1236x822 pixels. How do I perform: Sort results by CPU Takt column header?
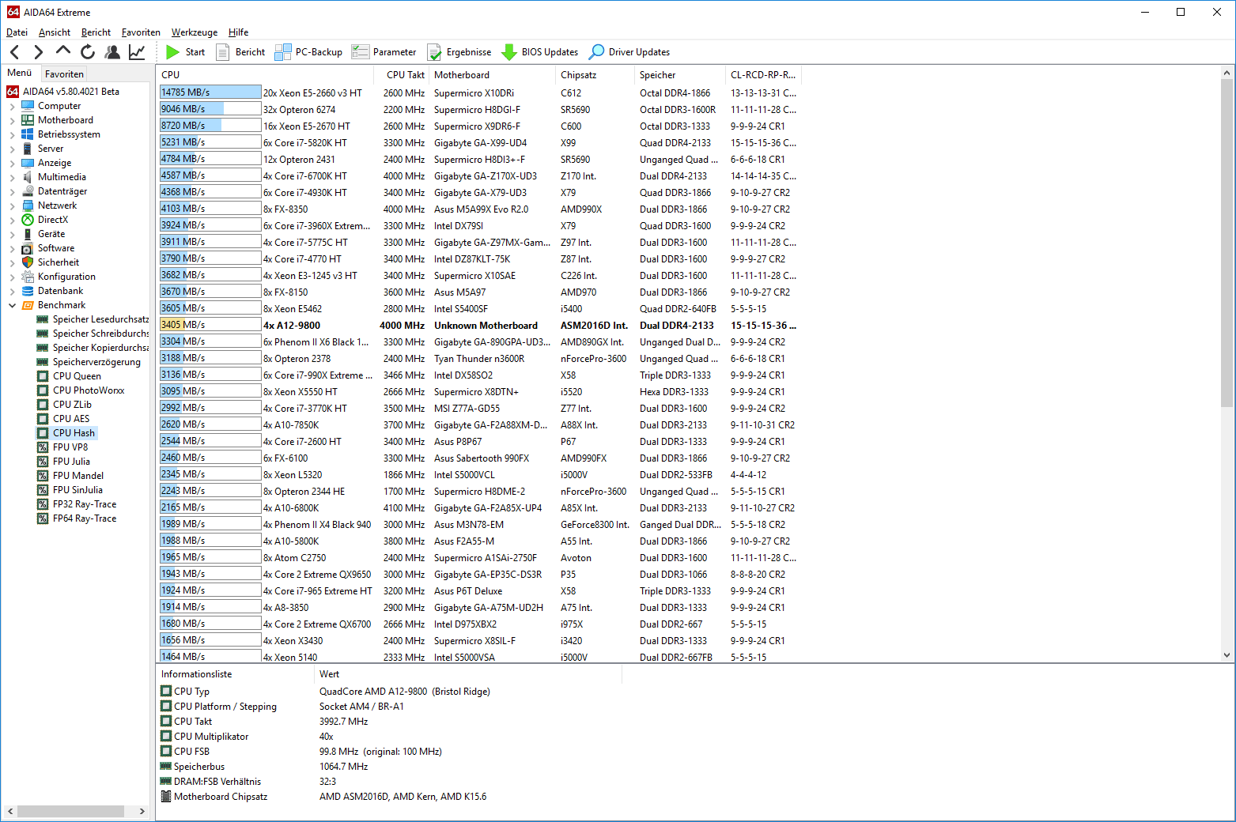405,75
